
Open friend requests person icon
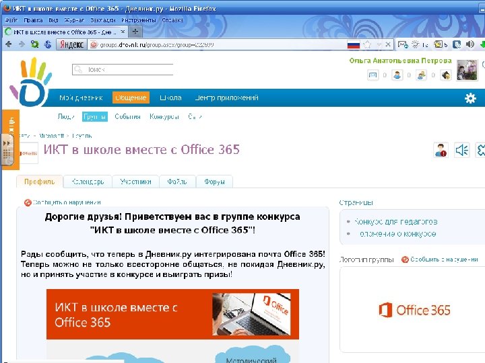coord(397,75)
